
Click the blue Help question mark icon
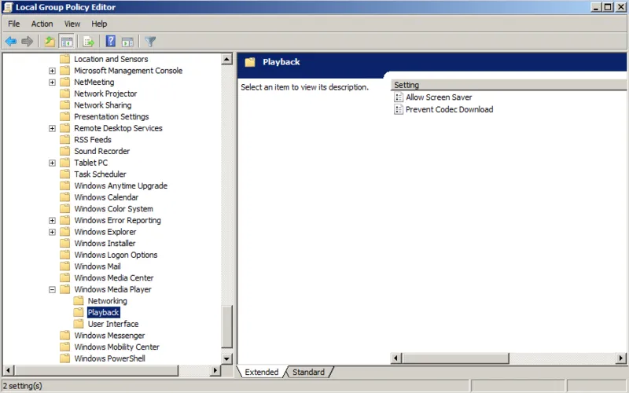coord(110,41)
